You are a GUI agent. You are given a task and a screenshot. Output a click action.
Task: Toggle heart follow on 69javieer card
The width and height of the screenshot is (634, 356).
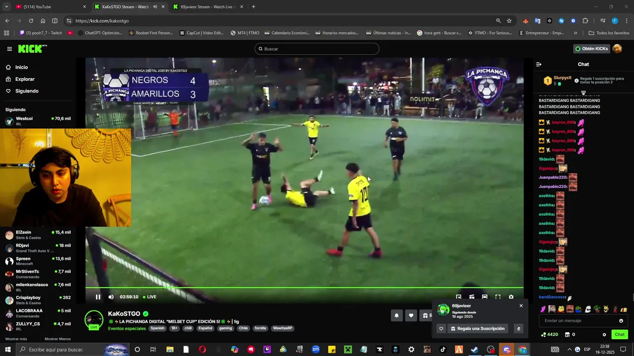click(441, 328)
